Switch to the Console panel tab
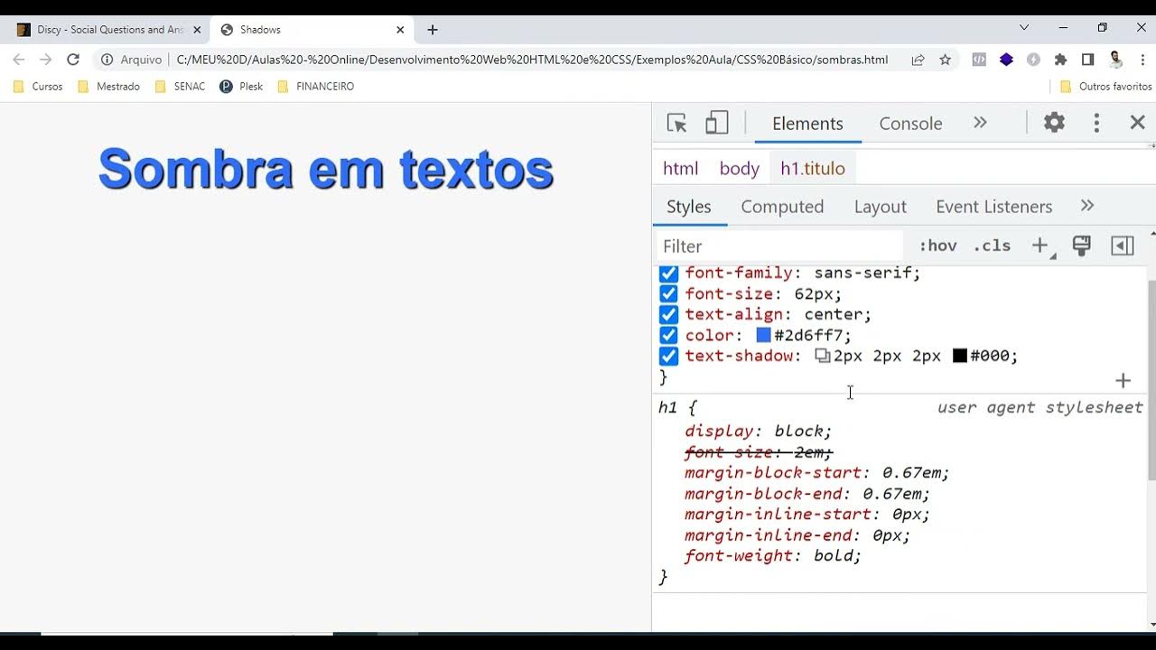1156x650 pixels. click(x=910, y=124)
